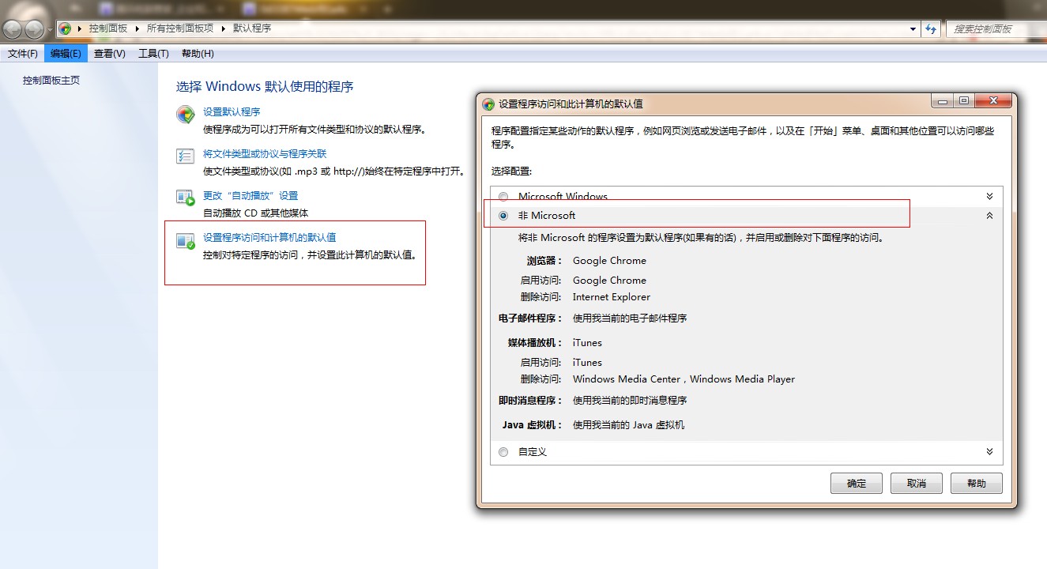This screenshot has width=1047, height=569.
Task: Click the Internet Explorer text
Action: [x=612, y=297]
